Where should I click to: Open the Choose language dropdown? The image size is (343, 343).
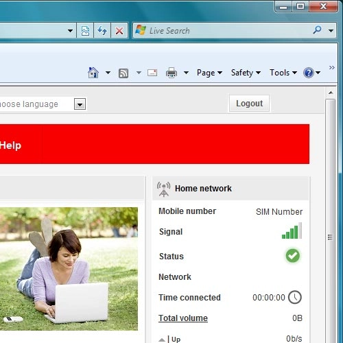click(80, 104)
